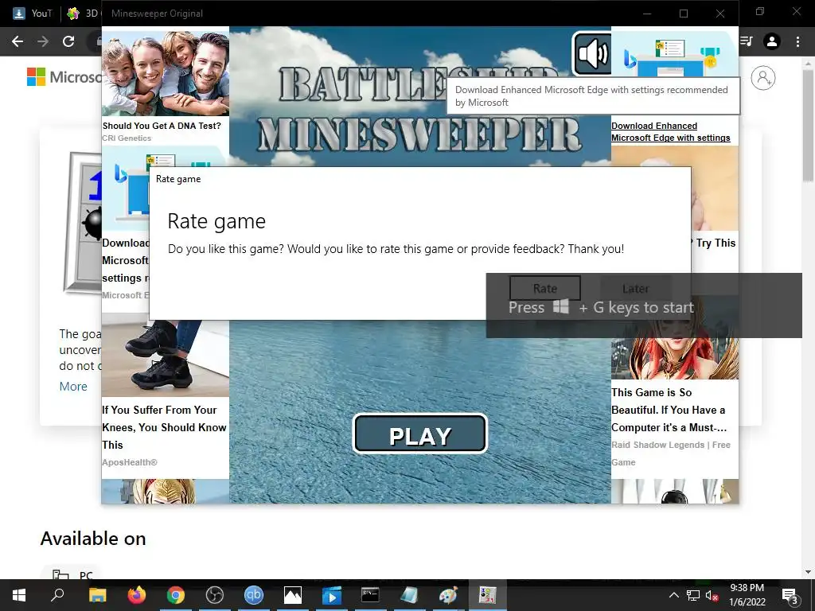Image resolution: width=815 pixels, height=611 pixels.
Task: Click the browser page vertical scrollbar
Action: pos(808,126)
